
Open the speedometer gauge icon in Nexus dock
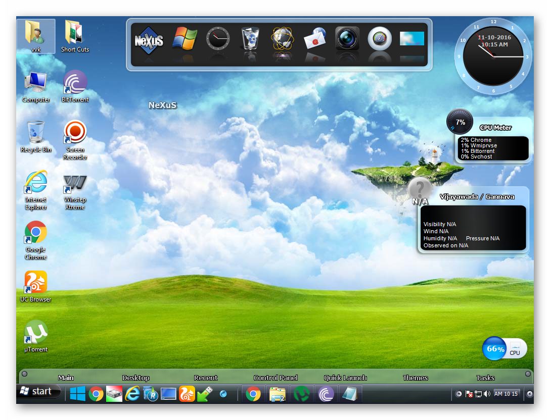pyautogui.click(x=380, y=38)
